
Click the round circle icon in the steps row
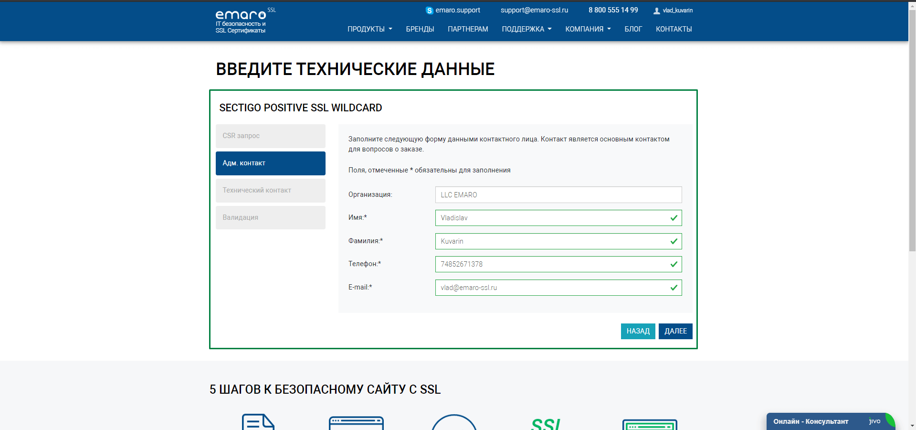pyautogui.click(x=454, y=422)
